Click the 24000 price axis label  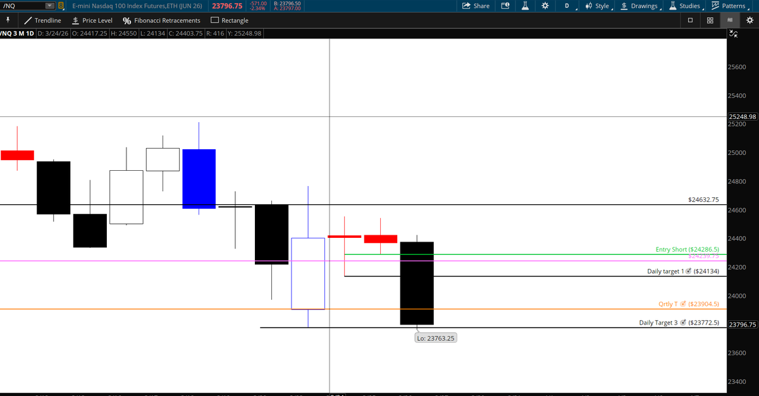(x=737, y=296)
